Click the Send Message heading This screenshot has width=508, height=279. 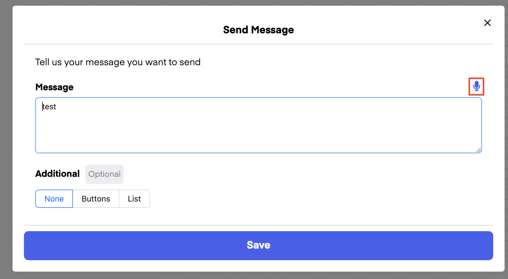258,30
